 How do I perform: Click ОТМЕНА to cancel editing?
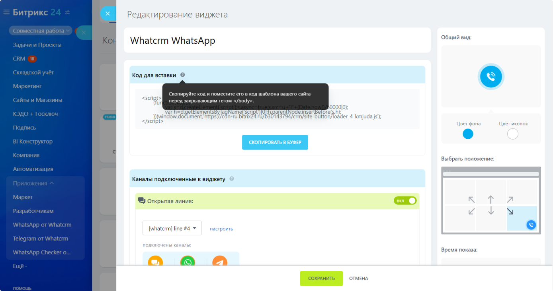359,278
